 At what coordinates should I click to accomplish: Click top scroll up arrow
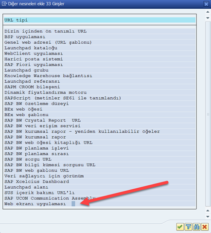pos(208,12)
